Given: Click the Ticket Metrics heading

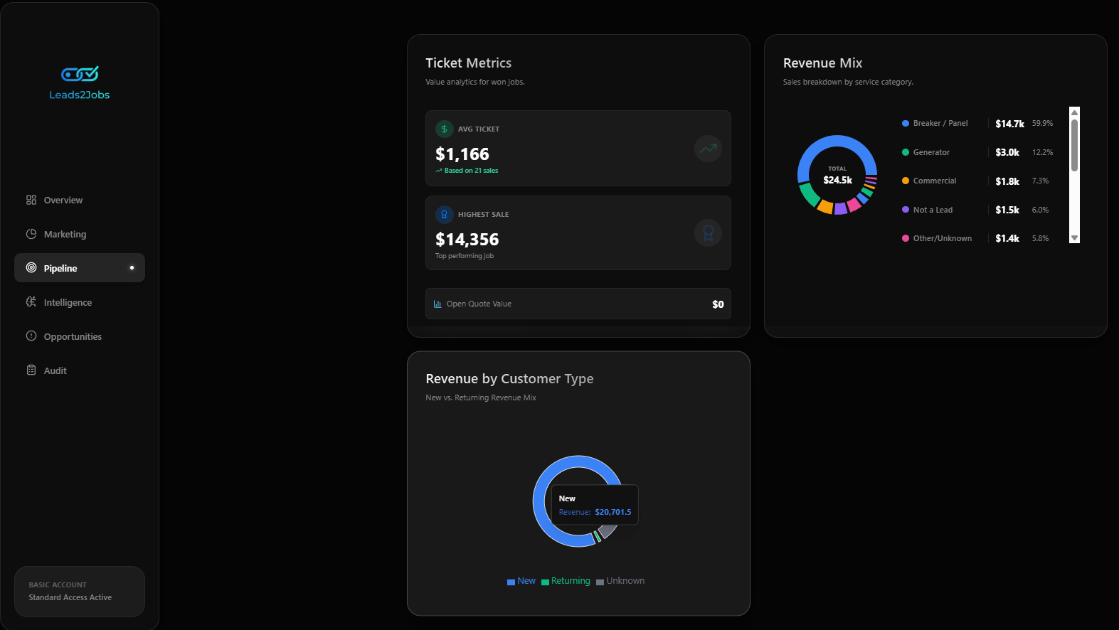Looking at the screenshot, I should 469,63.
